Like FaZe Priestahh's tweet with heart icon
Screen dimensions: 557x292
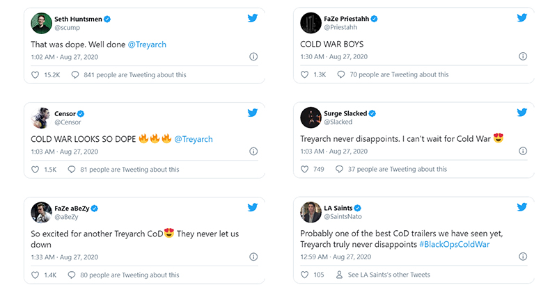[304, 74]
